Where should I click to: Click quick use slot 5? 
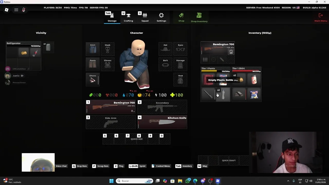click(x=108, y=139)
